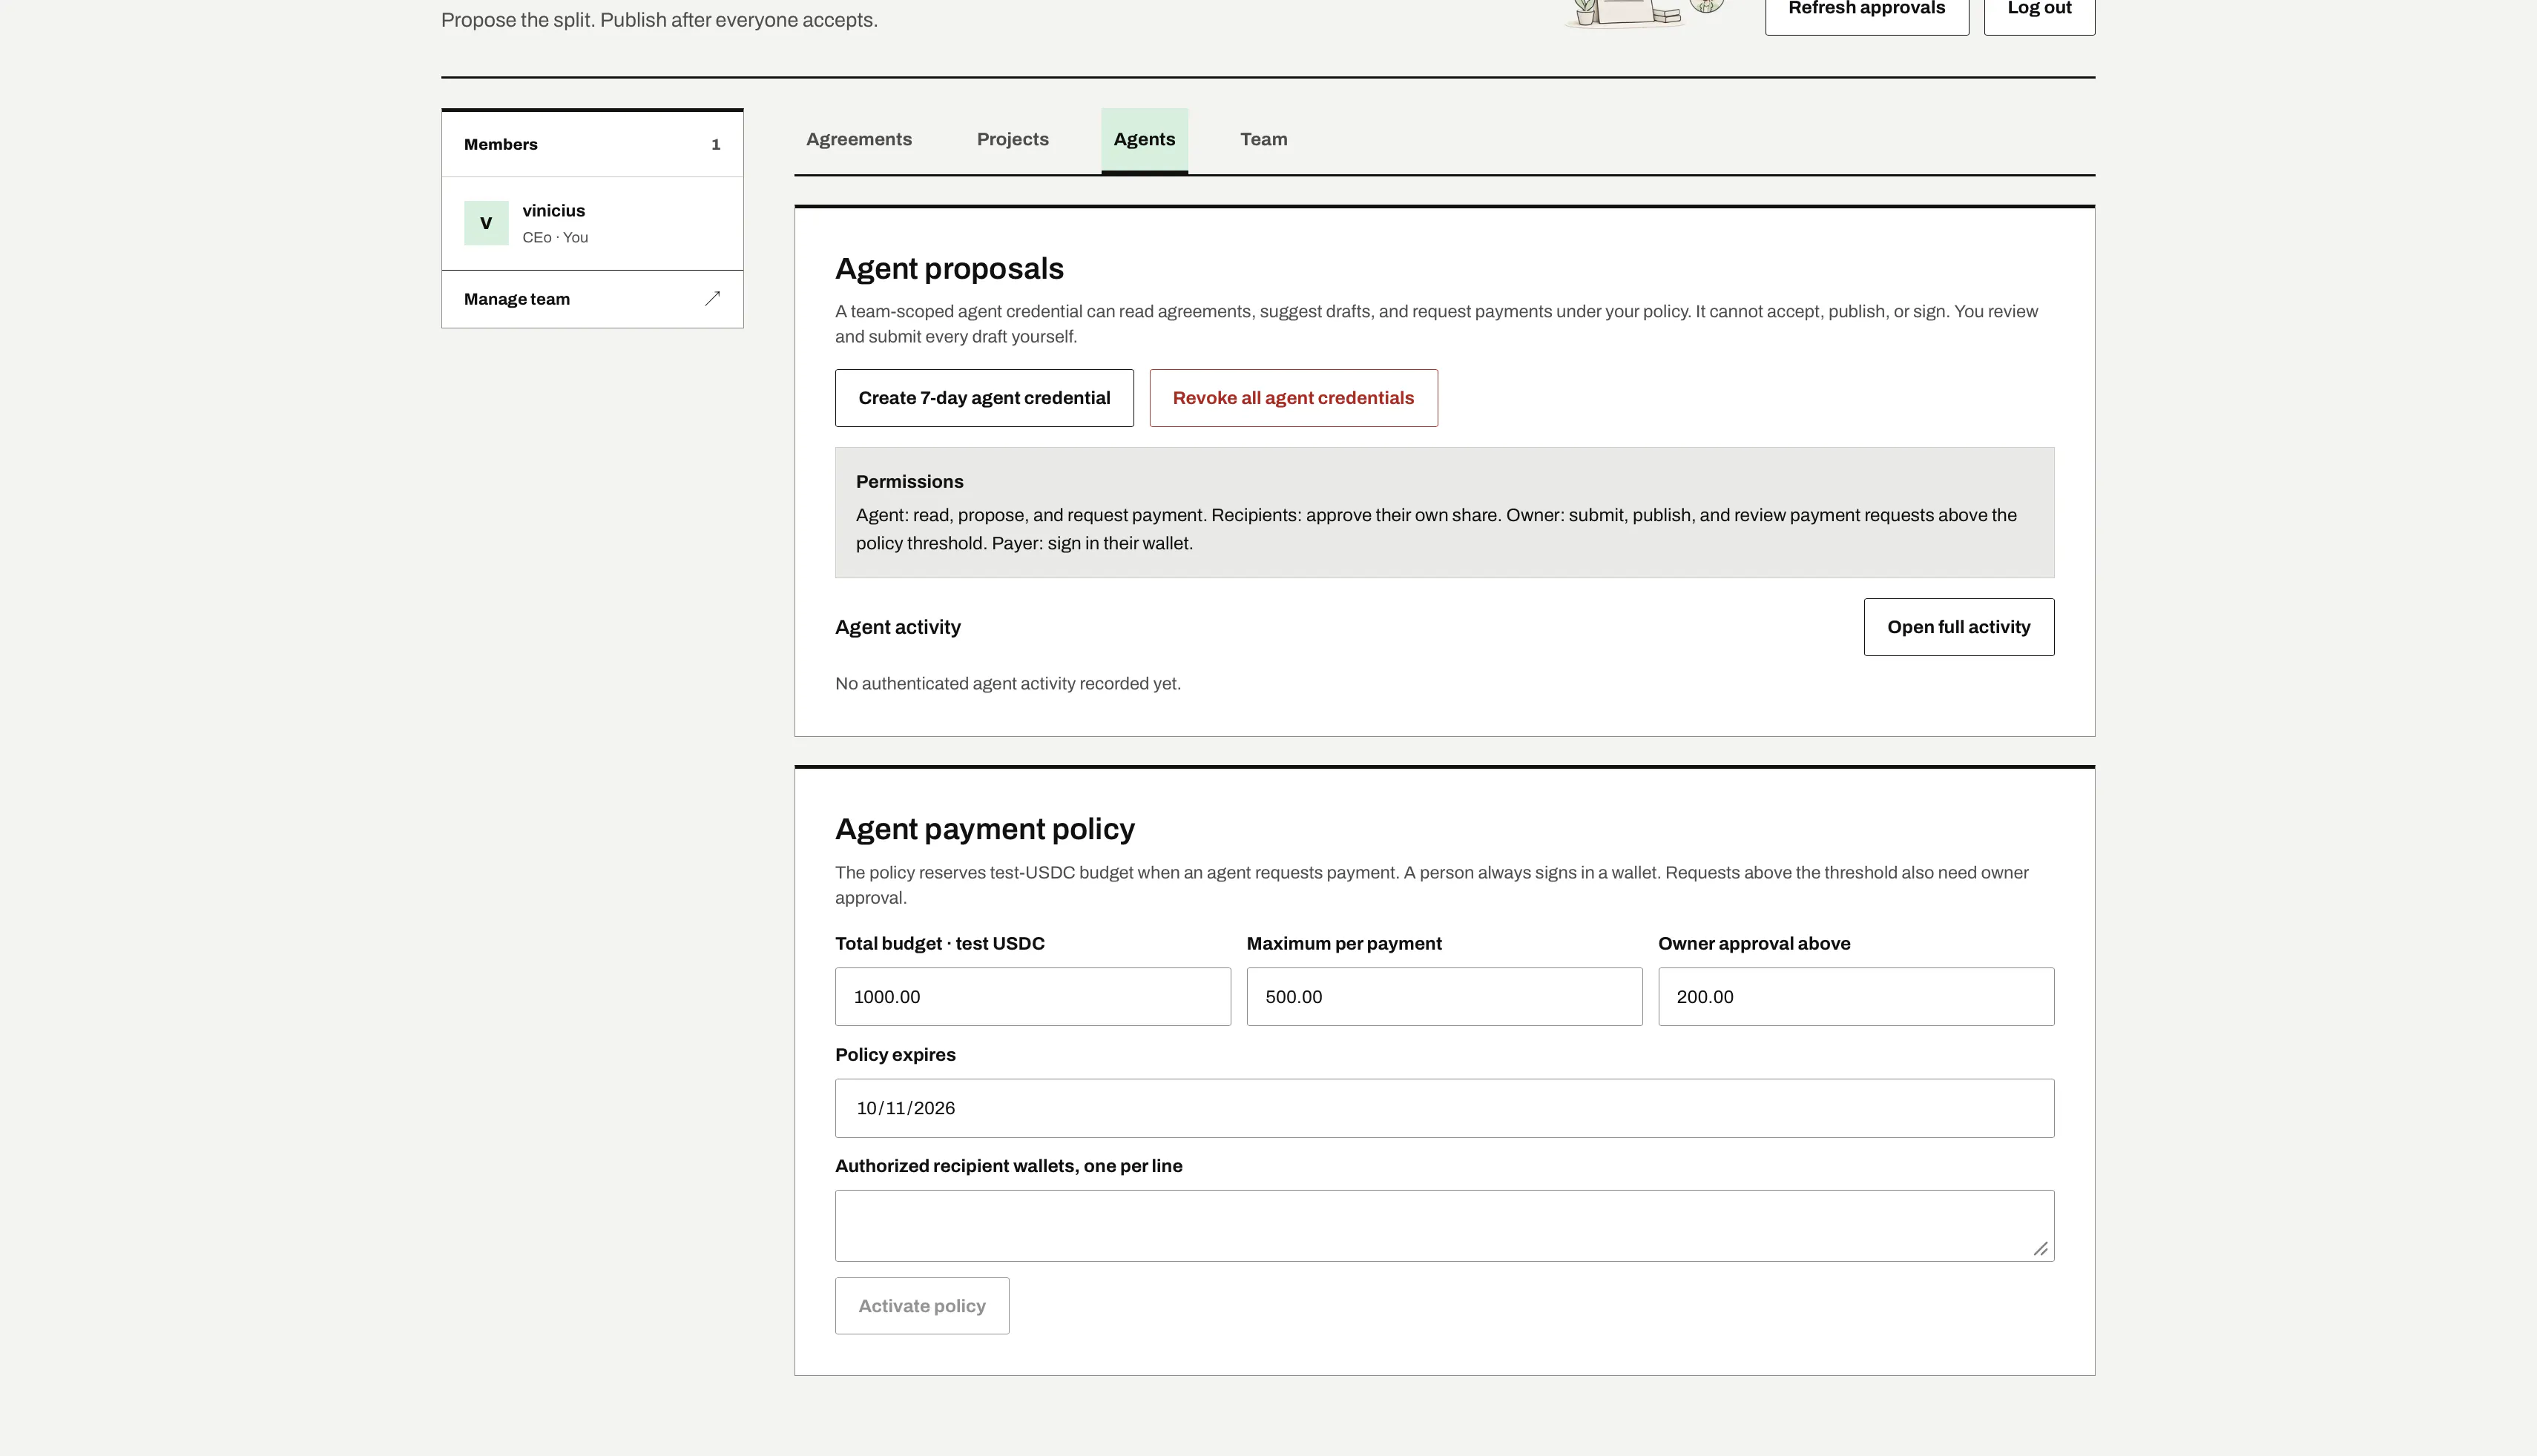This screenshot has width=2537, height=1456.
Task: Click the Maximum per payment field
Action: [1444, 996]
